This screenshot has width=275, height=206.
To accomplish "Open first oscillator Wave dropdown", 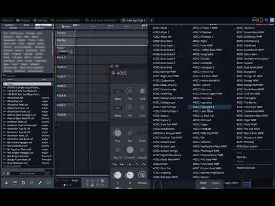I will tap(117, 91).
